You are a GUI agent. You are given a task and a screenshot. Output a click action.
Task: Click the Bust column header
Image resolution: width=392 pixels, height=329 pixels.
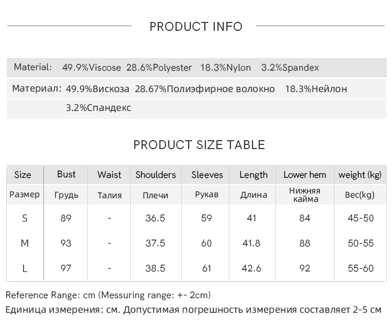(x=66, y=175)
